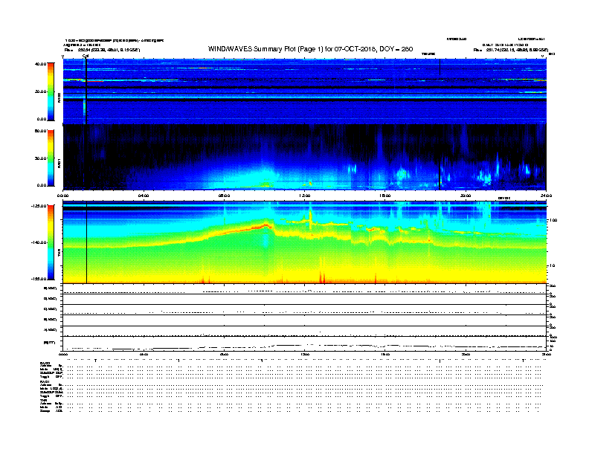The image size is (589, 455).
Task: Click the vertical TNR axis label
Action: coord(59,254)
